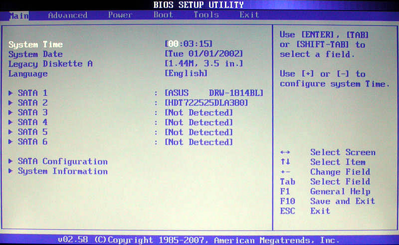Open the SATA 2 entry
Screen dimensions: 399x245
click(x=32, y=103)
